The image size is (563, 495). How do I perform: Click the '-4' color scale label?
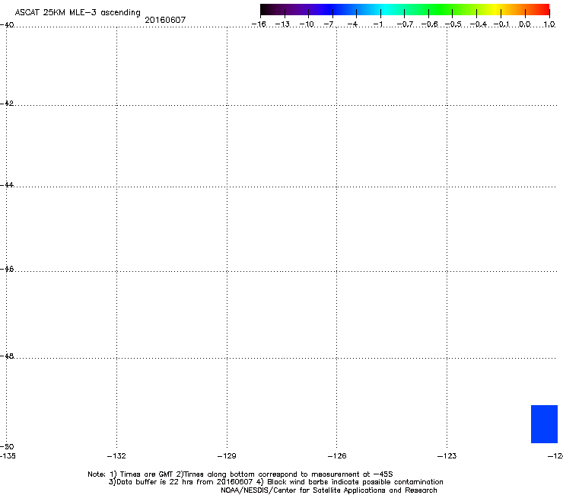pyautogui.click(x=352, y=24)
